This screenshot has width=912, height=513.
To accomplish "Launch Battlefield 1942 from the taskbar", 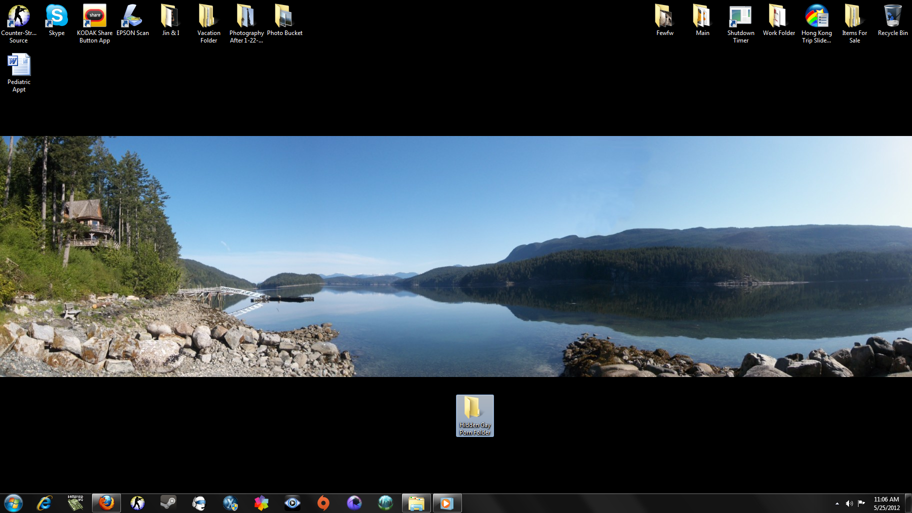I will tap(75, 503).
